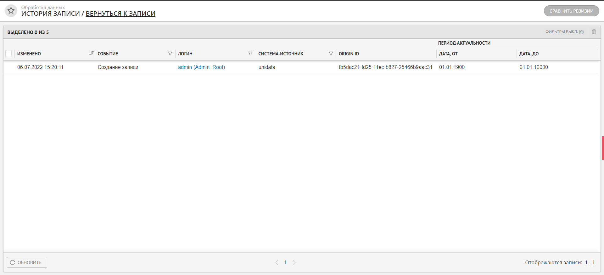Select origin ID fb5dac21-fd25-11ec-b827-25466b9aac31
The image size is (604, 275).
[385, 67]
